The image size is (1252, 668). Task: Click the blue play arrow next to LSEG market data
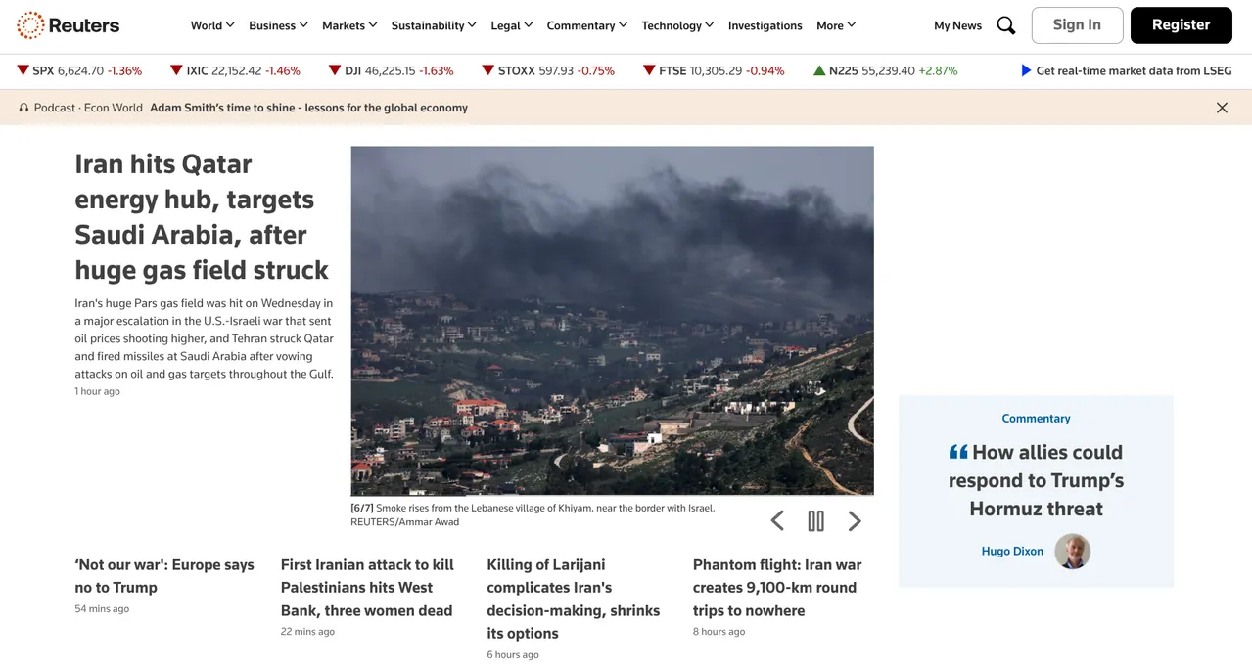pyautogui.click(x=1025, y=69)
